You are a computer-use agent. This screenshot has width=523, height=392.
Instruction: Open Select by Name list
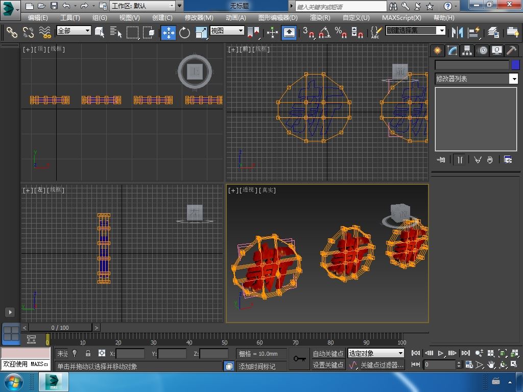click(116, 32)
